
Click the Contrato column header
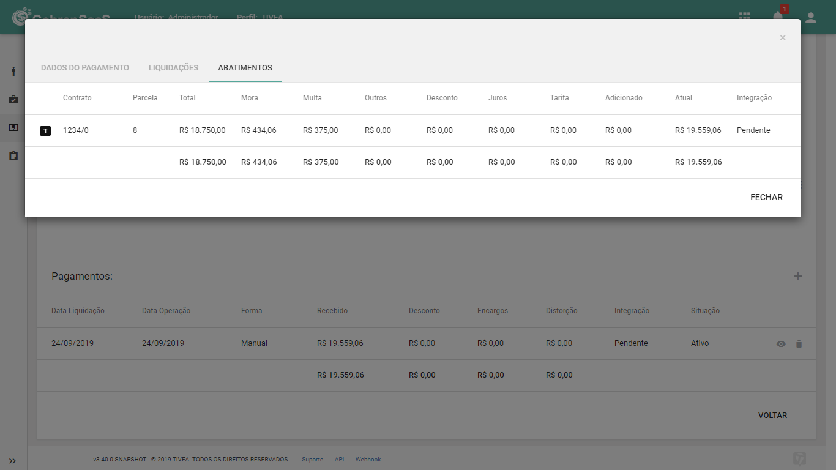(77, 98)
